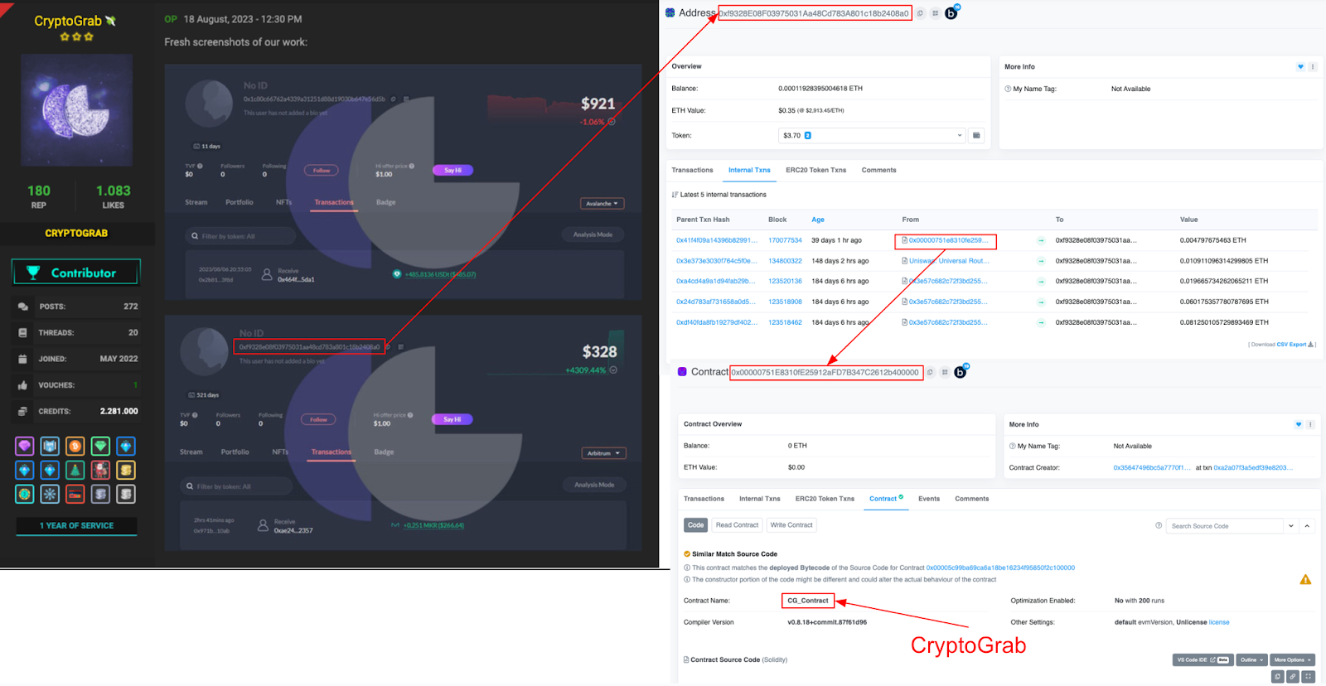1326x686 pixels.
Task: Open the Arbitrum chain dropdown
Action: (x=603, y=453)
